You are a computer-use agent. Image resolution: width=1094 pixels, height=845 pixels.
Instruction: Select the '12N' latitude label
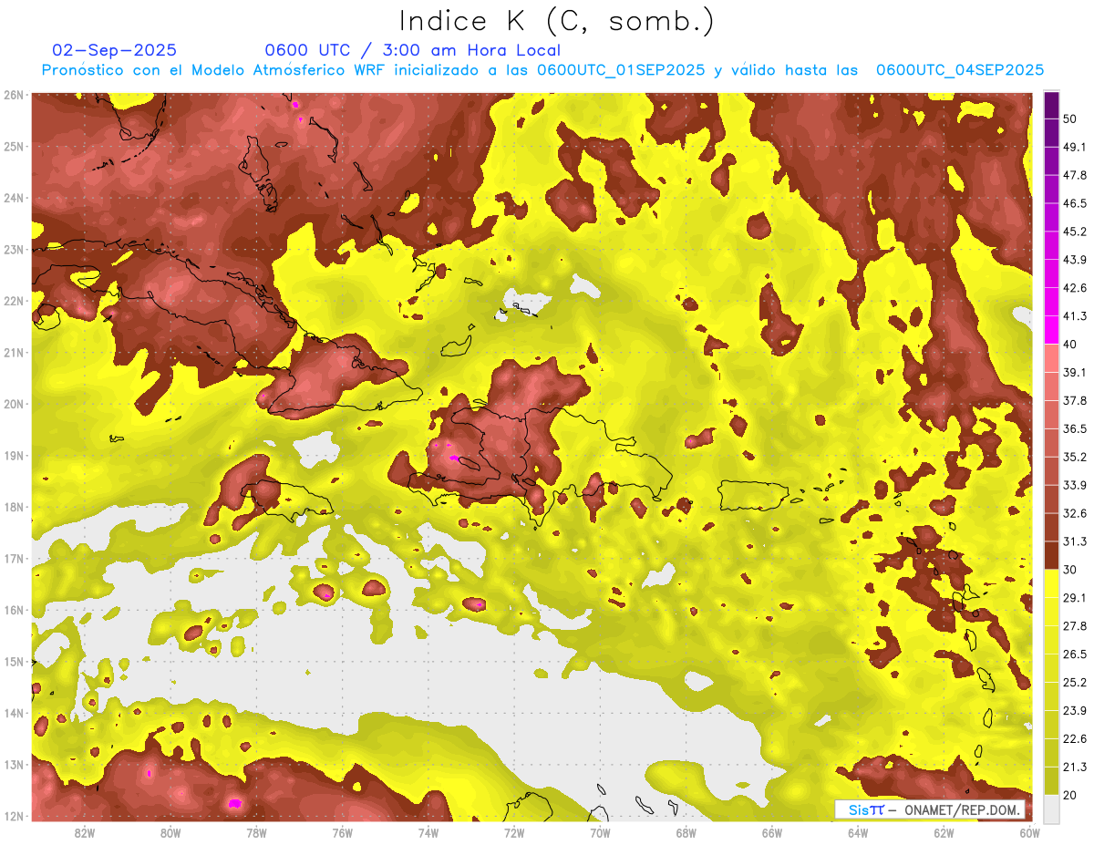[14, 816]
